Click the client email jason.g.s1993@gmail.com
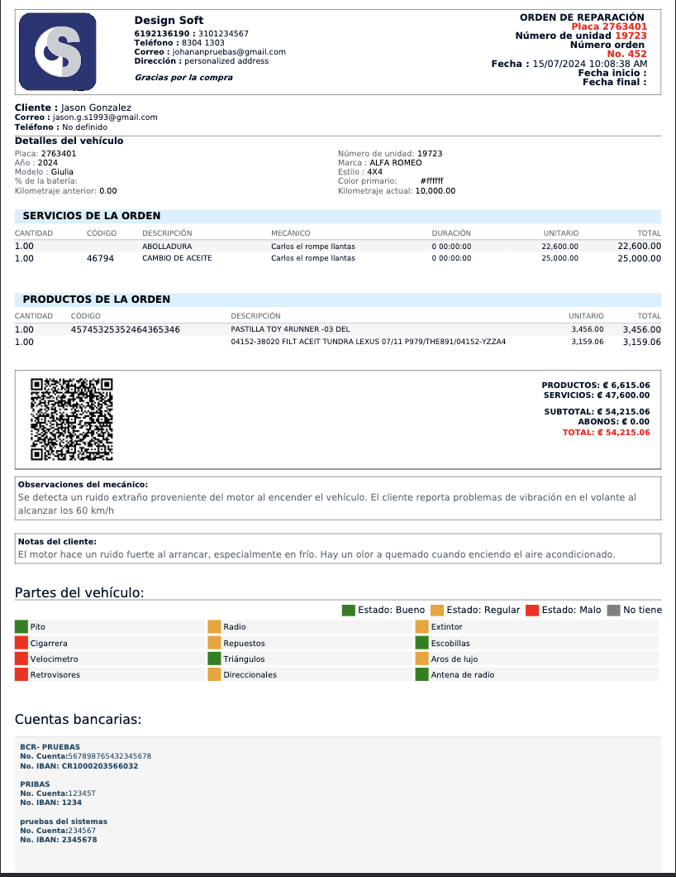 [105, 117]
